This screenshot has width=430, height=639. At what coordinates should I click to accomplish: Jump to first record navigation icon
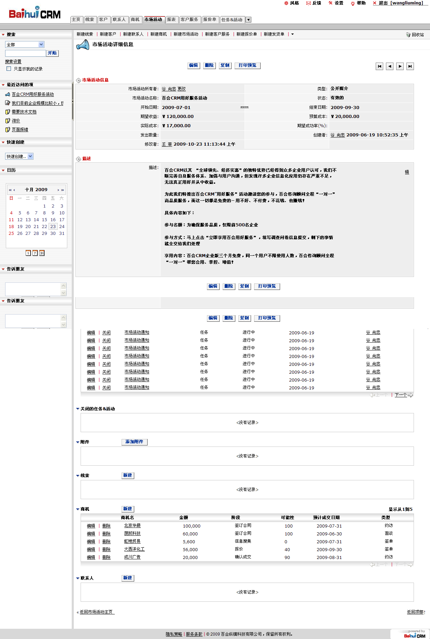(x=379, y=66)
